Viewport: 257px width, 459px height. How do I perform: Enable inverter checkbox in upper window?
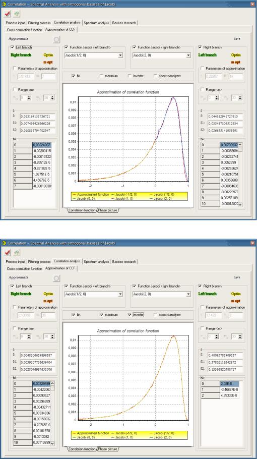coord(130,76)
